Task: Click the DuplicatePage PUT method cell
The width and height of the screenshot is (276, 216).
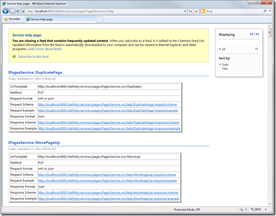Action: point(109,92)
